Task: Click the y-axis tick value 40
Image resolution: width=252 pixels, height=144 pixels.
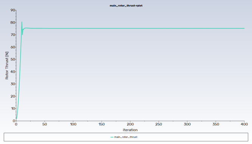Action: [x=13, y=72]
